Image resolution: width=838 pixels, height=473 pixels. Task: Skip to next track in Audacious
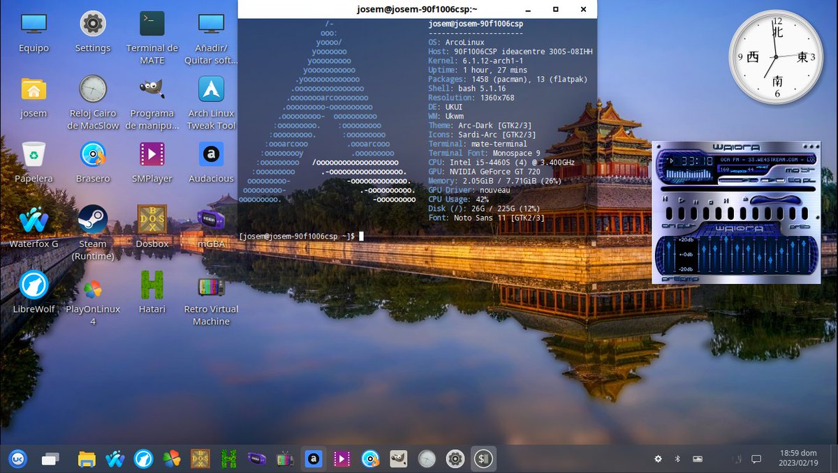726,201
